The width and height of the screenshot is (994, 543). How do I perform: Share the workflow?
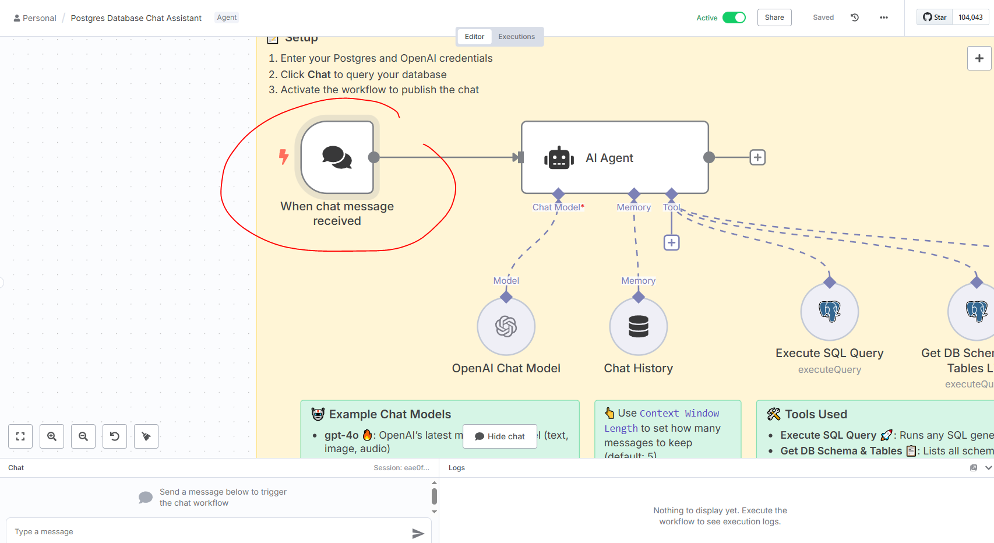(x=774, y=17)
